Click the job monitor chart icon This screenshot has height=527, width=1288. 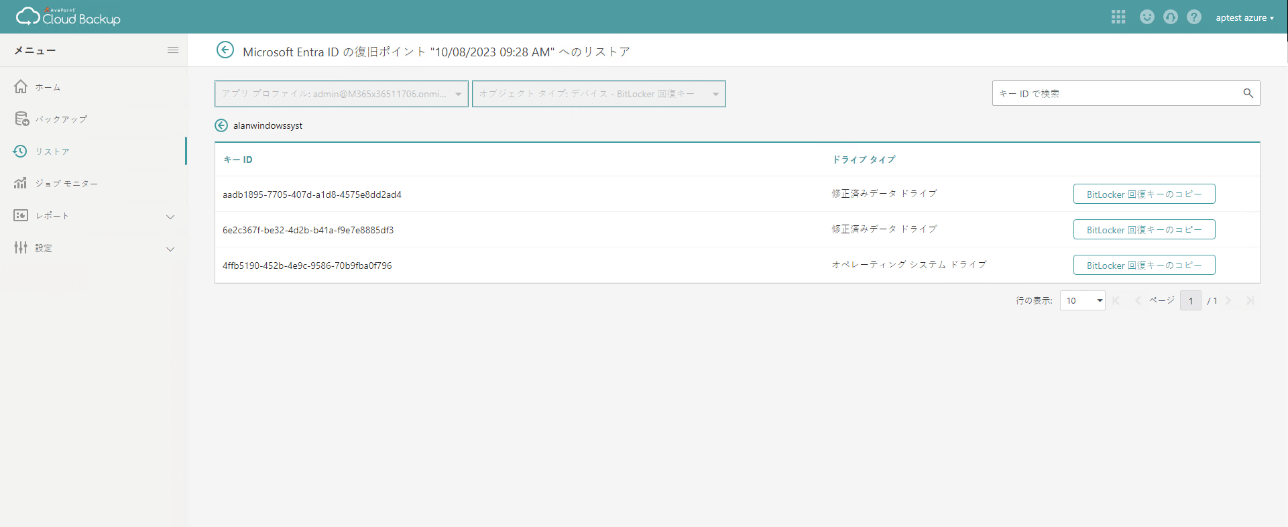click(21, 183)
